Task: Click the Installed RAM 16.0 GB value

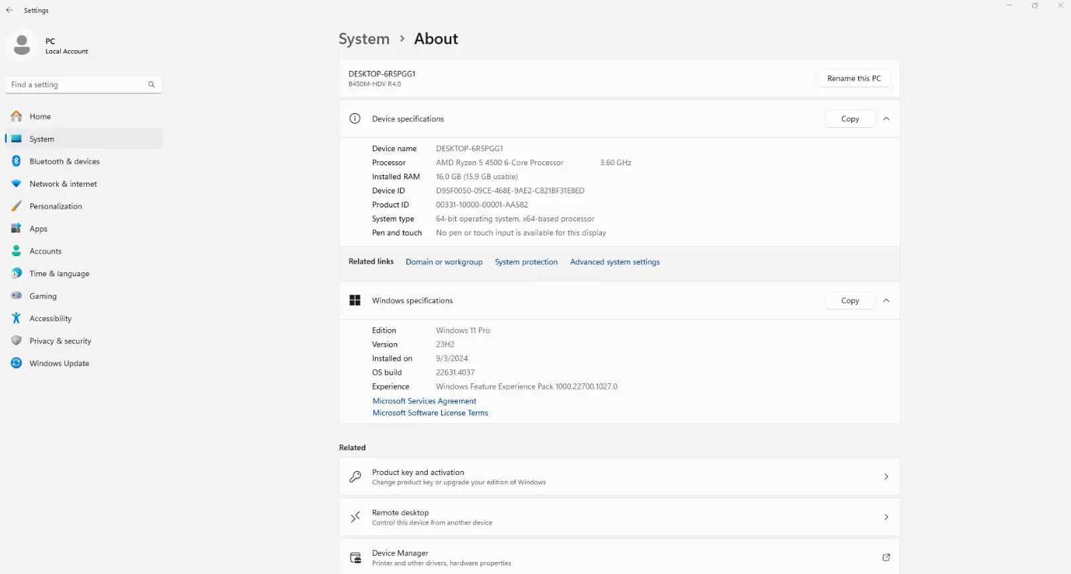Action: pyautogui.click(x=477, y=177)
